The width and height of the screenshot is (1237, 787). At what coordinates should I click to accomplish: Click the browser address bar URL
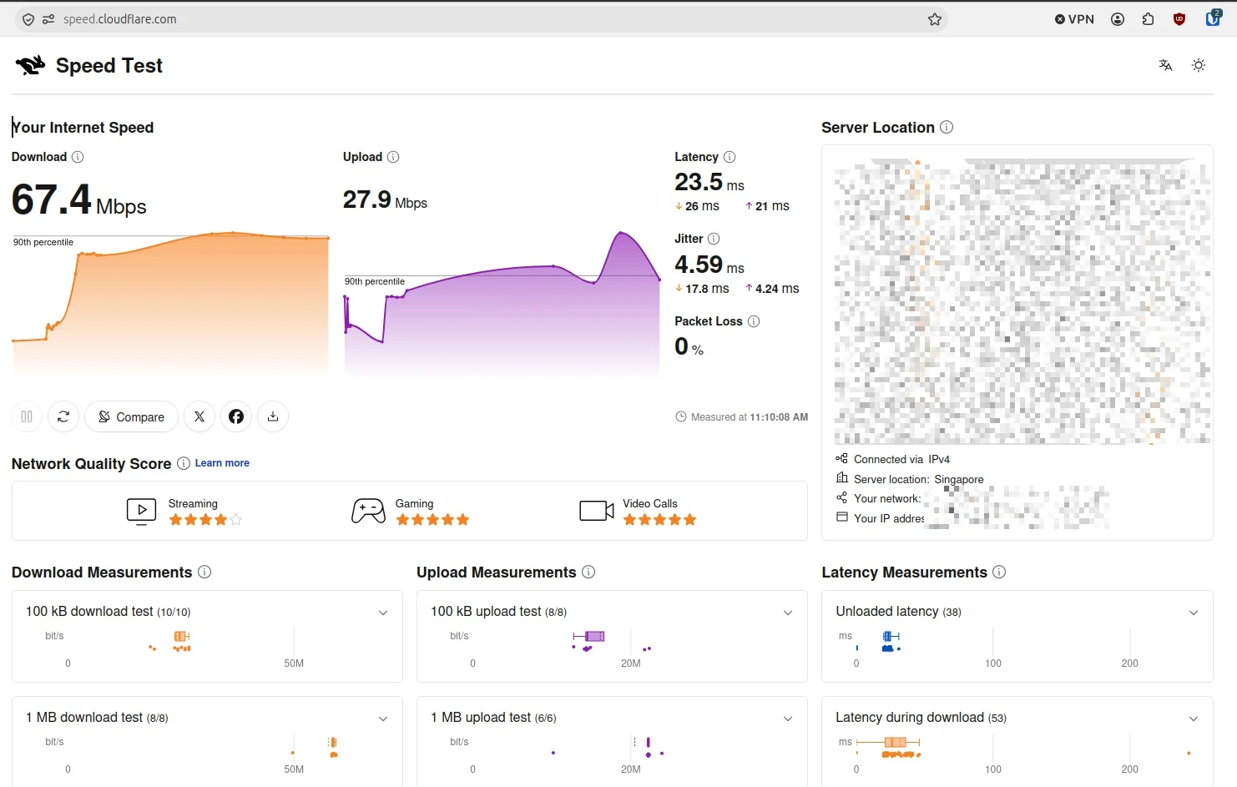(120, 19)
